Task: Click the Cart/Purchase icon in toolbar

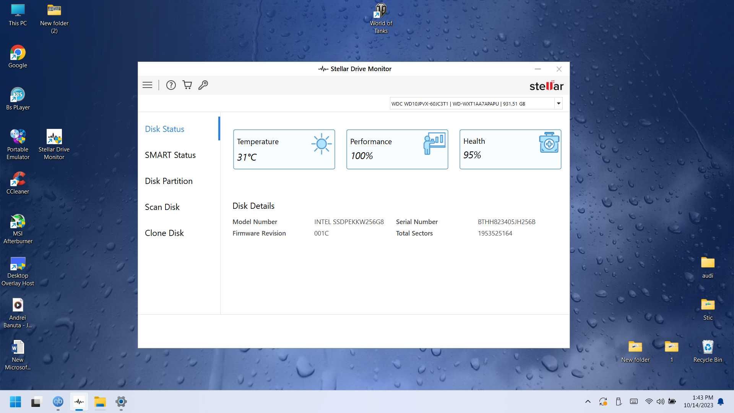Action: (x=187, y=85)
